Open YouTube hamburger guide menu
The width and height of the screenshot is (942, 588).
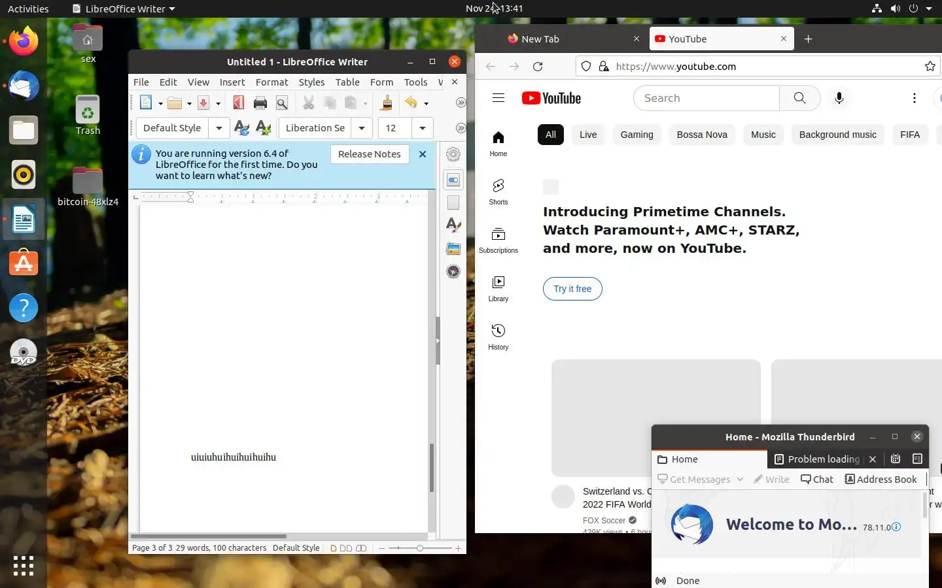pyautogui.click(x=498, y=98)
